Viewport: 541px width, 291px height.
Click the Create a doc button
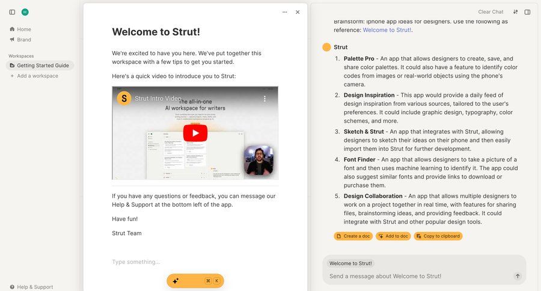pyautogui.click(x=353, y=236)
